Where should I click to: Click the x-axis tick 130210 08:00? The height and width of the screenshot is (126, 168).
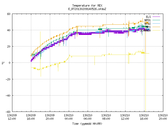[x=106, y=117]
